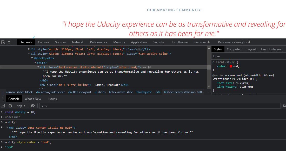Open the Console panel tab
This screenshot has width=286, height=151.
(44, 42)
